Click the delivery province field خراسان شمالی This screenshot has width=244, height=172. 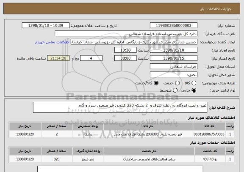click(174, 67)
